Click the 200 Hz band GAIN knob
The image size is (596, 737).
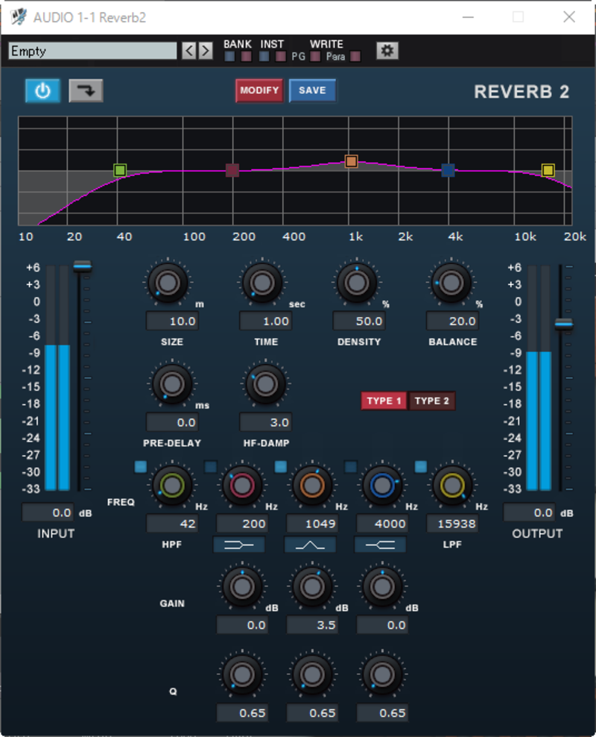[x=242, y=586]
